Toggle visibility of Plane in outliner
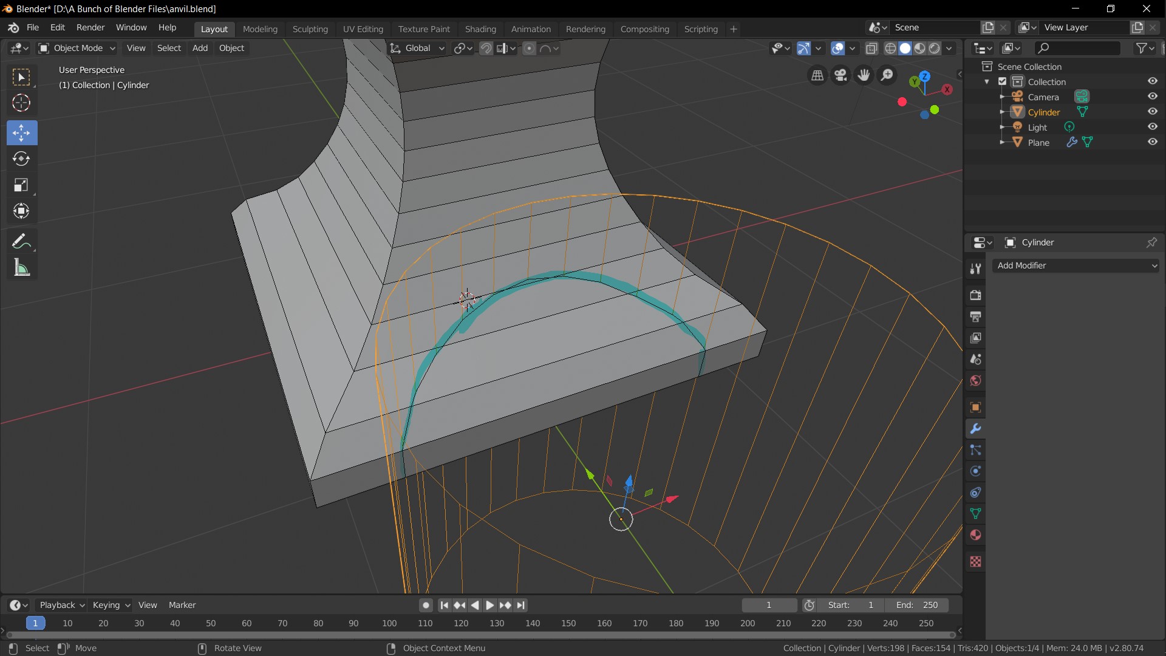 [1153, 142]
